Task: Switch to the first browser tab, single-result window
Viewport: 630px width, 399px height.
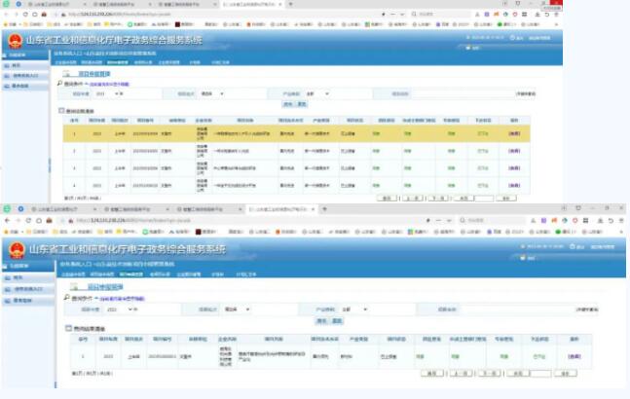Action: pos(62,209)
